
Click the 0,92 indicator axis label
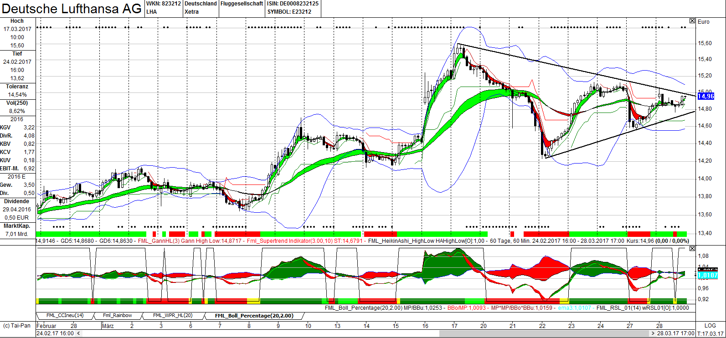[703, 299]
